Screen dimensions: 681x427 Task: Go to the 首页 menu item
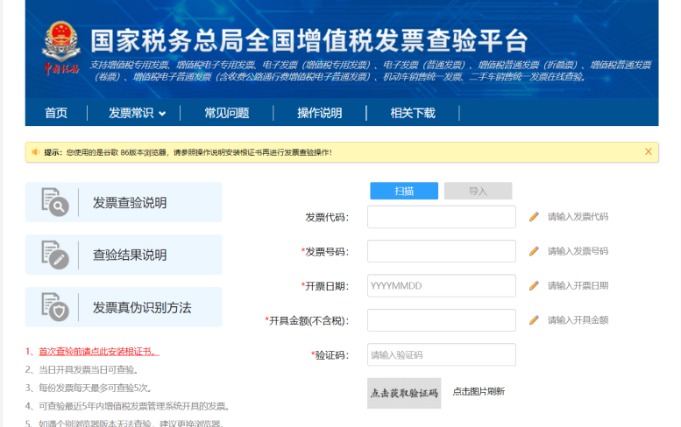[x=56, y=113]
